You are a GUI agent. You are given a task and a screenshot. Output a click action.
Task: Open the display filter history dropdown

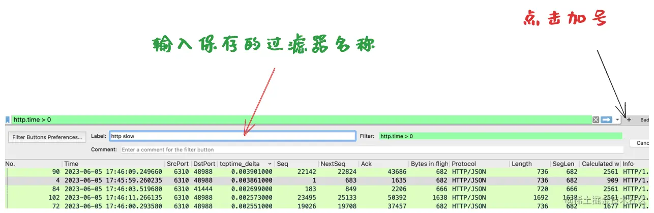[617, 119]
